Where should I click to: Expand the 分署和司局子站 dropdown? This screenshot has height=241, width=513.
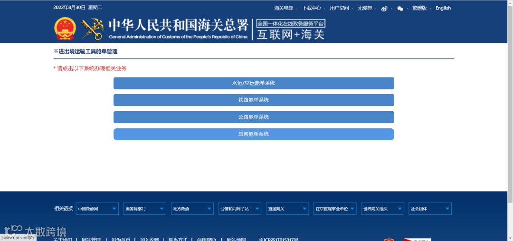(x=240, y=209)
